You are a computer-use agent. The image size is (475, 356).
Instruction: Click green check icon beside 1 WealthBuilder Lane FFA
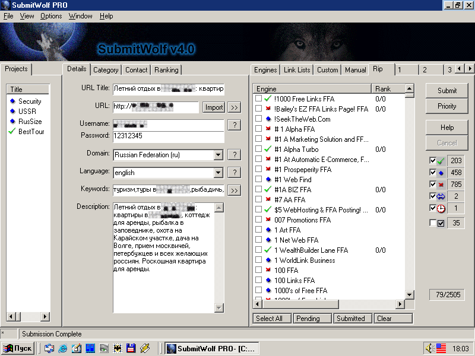[x=268, y=250]
